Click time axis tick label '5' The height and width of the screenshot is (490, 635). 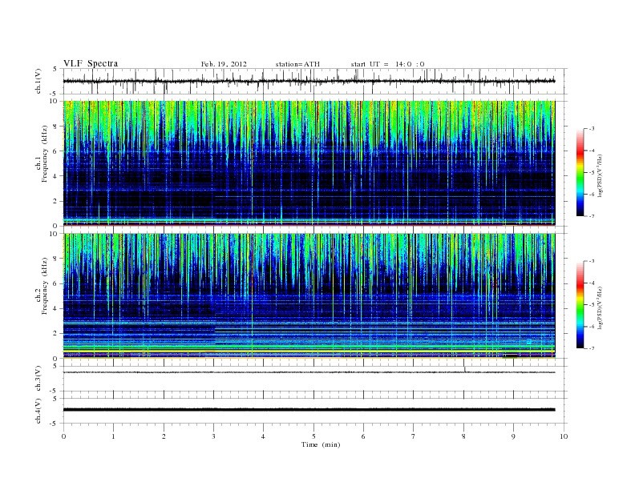(313, 436)
